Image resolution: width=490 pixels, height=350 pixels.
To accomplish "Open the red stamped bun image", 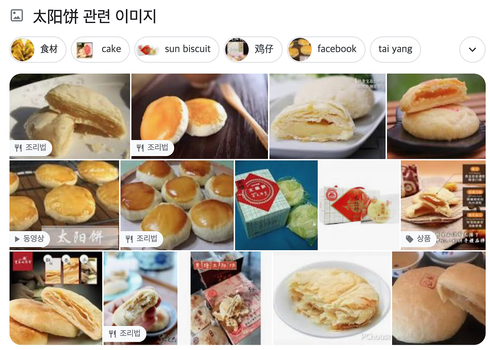I will [439, 298].
